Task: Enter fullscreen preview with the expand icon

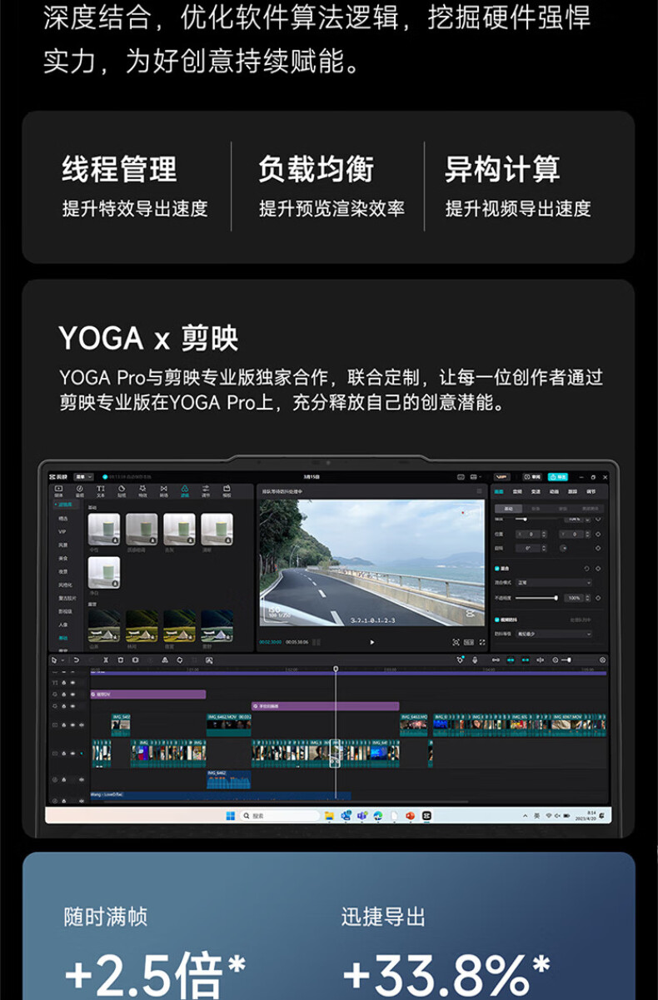Action: pyautogui.click(x=482, y=642)
